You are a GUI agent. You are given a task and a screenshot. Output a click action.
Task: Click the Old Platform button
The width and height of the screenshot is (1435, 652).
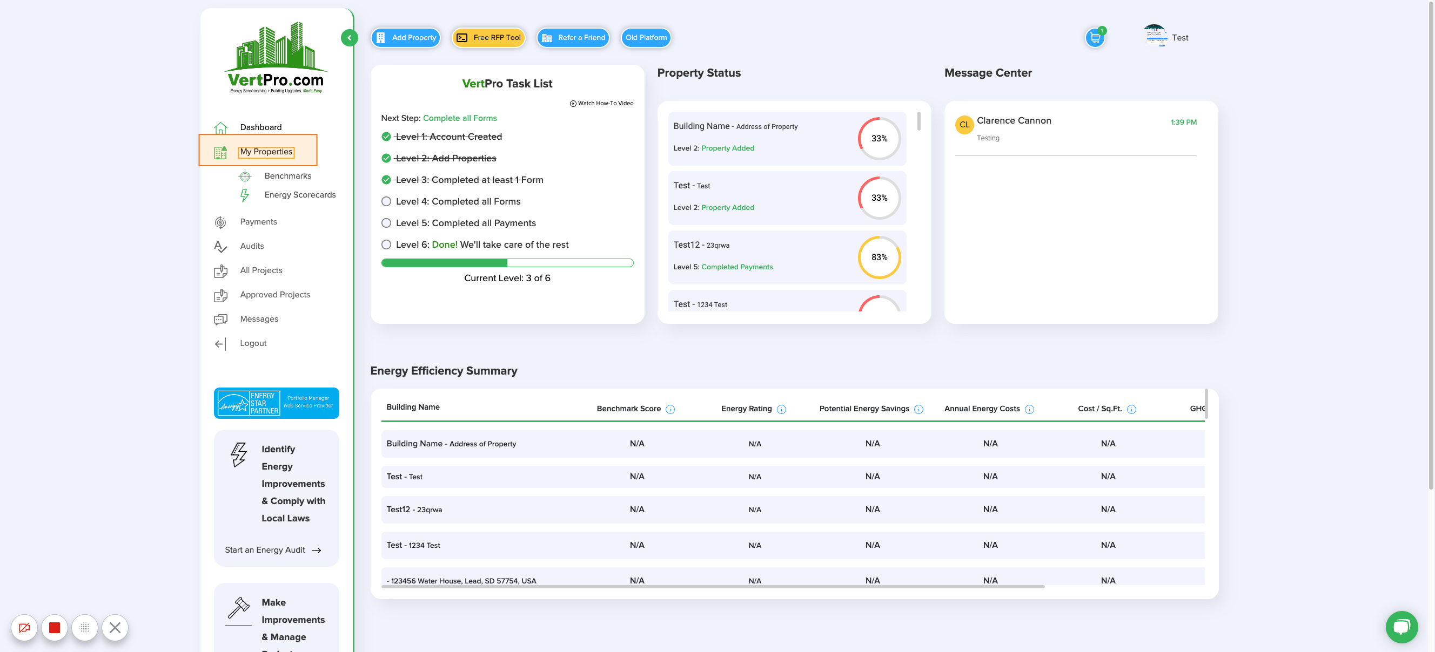click(x=646, y=38)
